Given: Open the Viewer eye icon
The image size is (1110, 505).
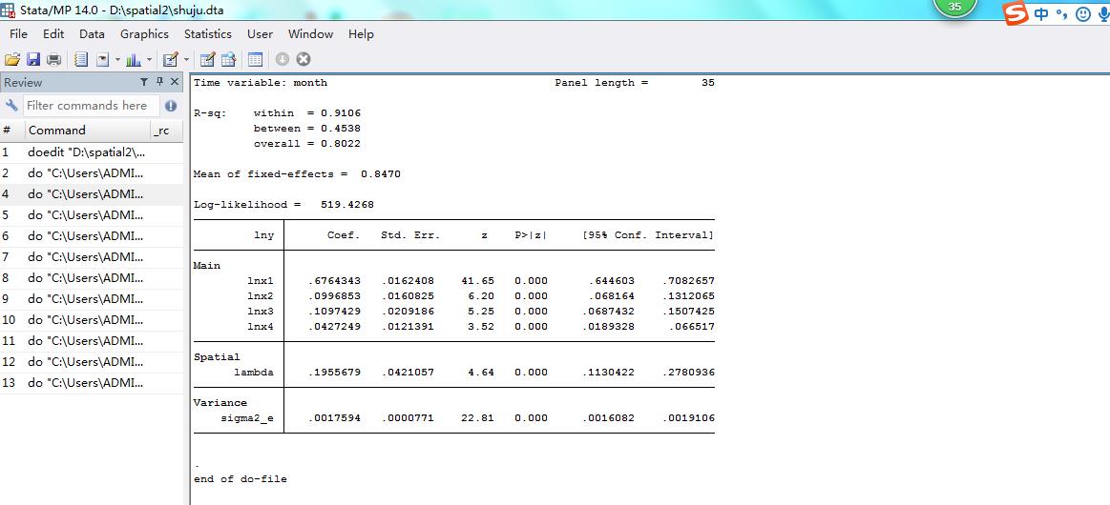Looking at the screenshot, I should (102, 59).
